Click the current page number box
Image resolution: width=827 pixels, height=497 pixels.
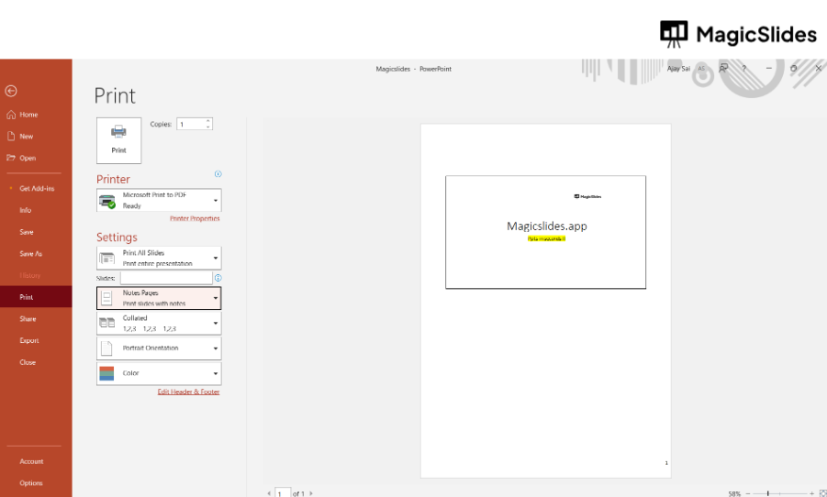pos(283,492)
